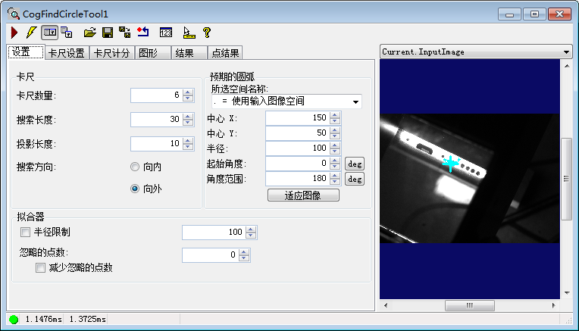The width and height of the screenshot is (579, 331).
Task: Click the Save As icon in toolbar
Action: (124, 33)
